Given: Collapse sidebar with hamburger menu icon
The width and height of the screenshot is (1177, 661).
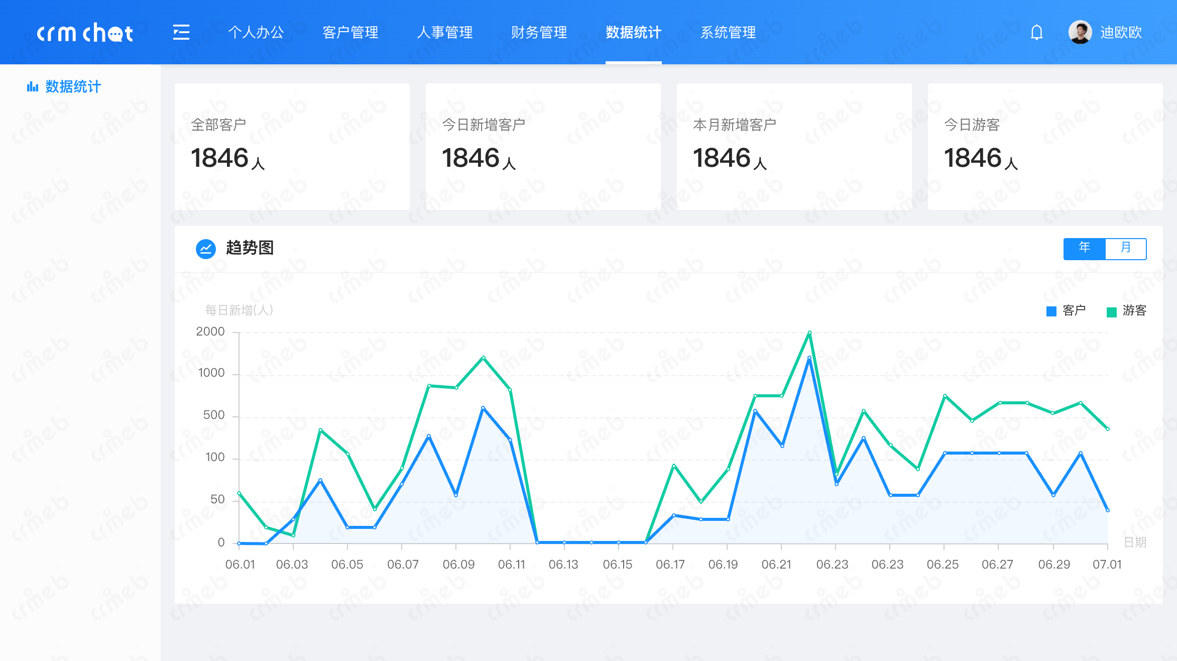Looking at the screenshot, I should (181, 32).
